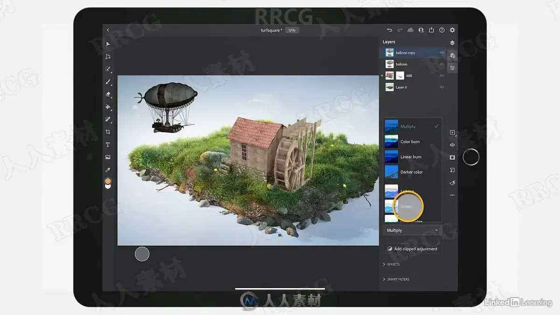Choose Screen blend mode
This screenshot has height=315, width=560.
click(x=413, y=206)
